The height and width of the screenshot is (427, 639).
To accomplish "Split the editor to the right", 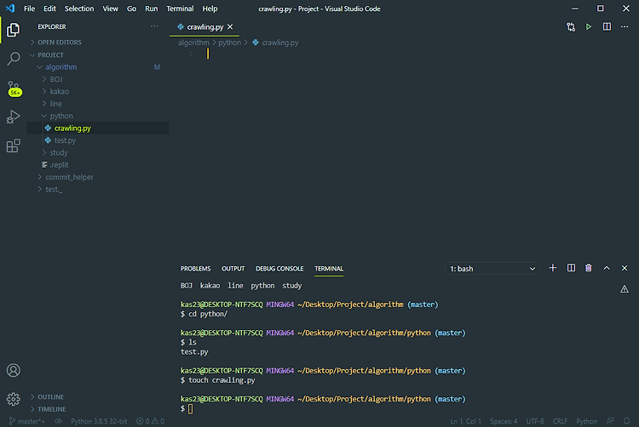I will click(x=607, y=27).
